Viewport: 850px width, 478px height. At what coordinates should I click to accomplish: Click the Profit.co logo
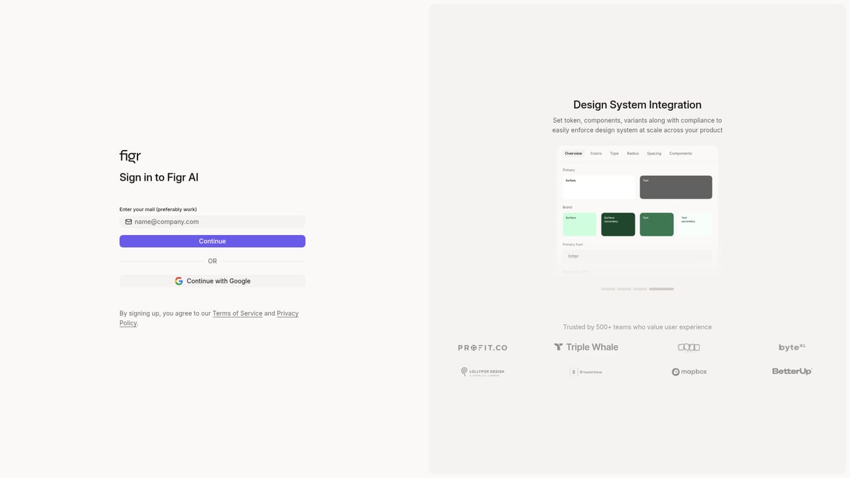tap(483, 347)
